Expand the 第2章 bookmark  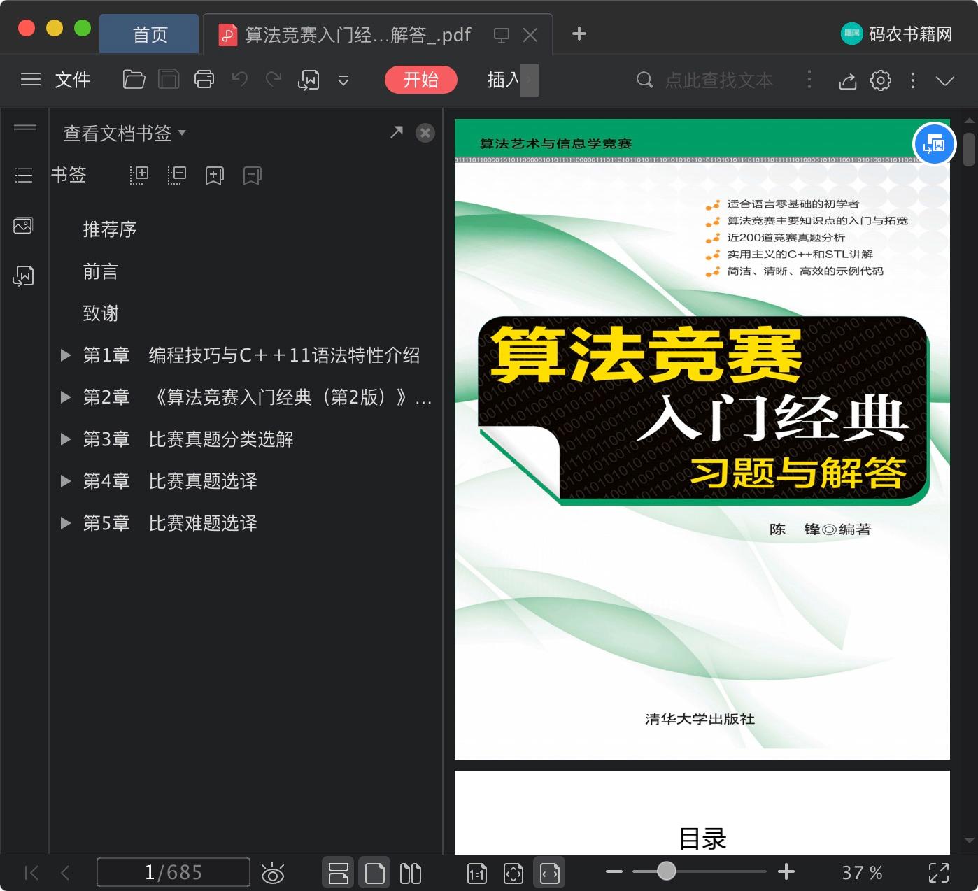click(66, 397)
